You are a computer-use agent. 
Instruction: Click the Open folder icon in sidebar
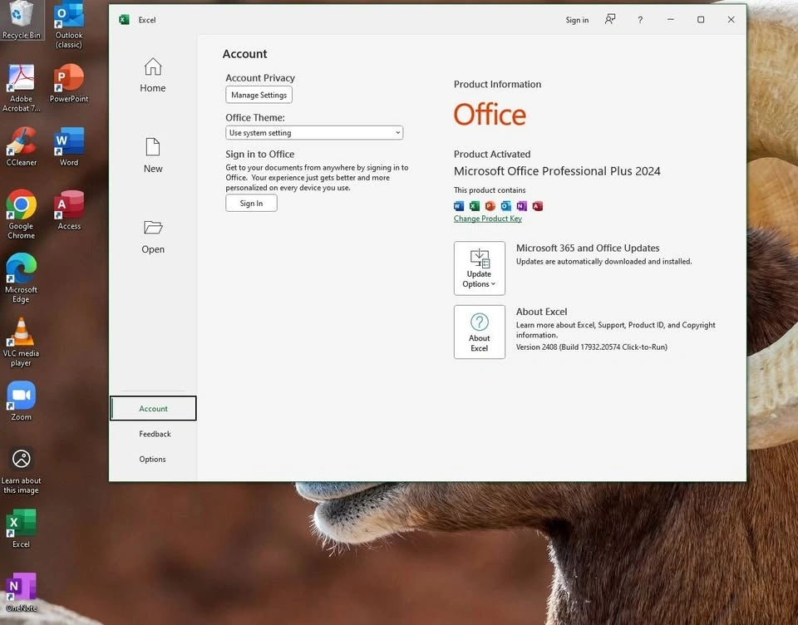153,228
